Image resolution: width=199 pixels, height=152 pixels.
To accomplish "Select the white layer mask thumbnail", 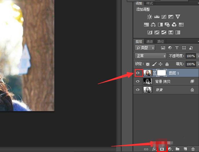I will point(162,73).
